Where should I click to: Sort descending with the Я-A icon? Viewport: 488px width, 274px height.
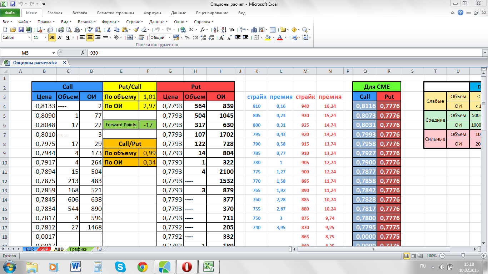coord(224,30)
